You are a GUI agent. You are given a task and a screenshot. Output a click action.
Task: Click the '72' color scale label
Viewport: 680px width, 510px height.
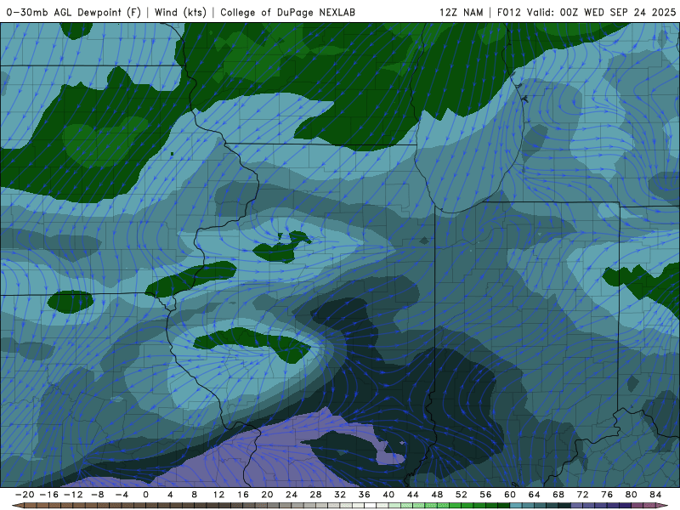pos(583,495)
